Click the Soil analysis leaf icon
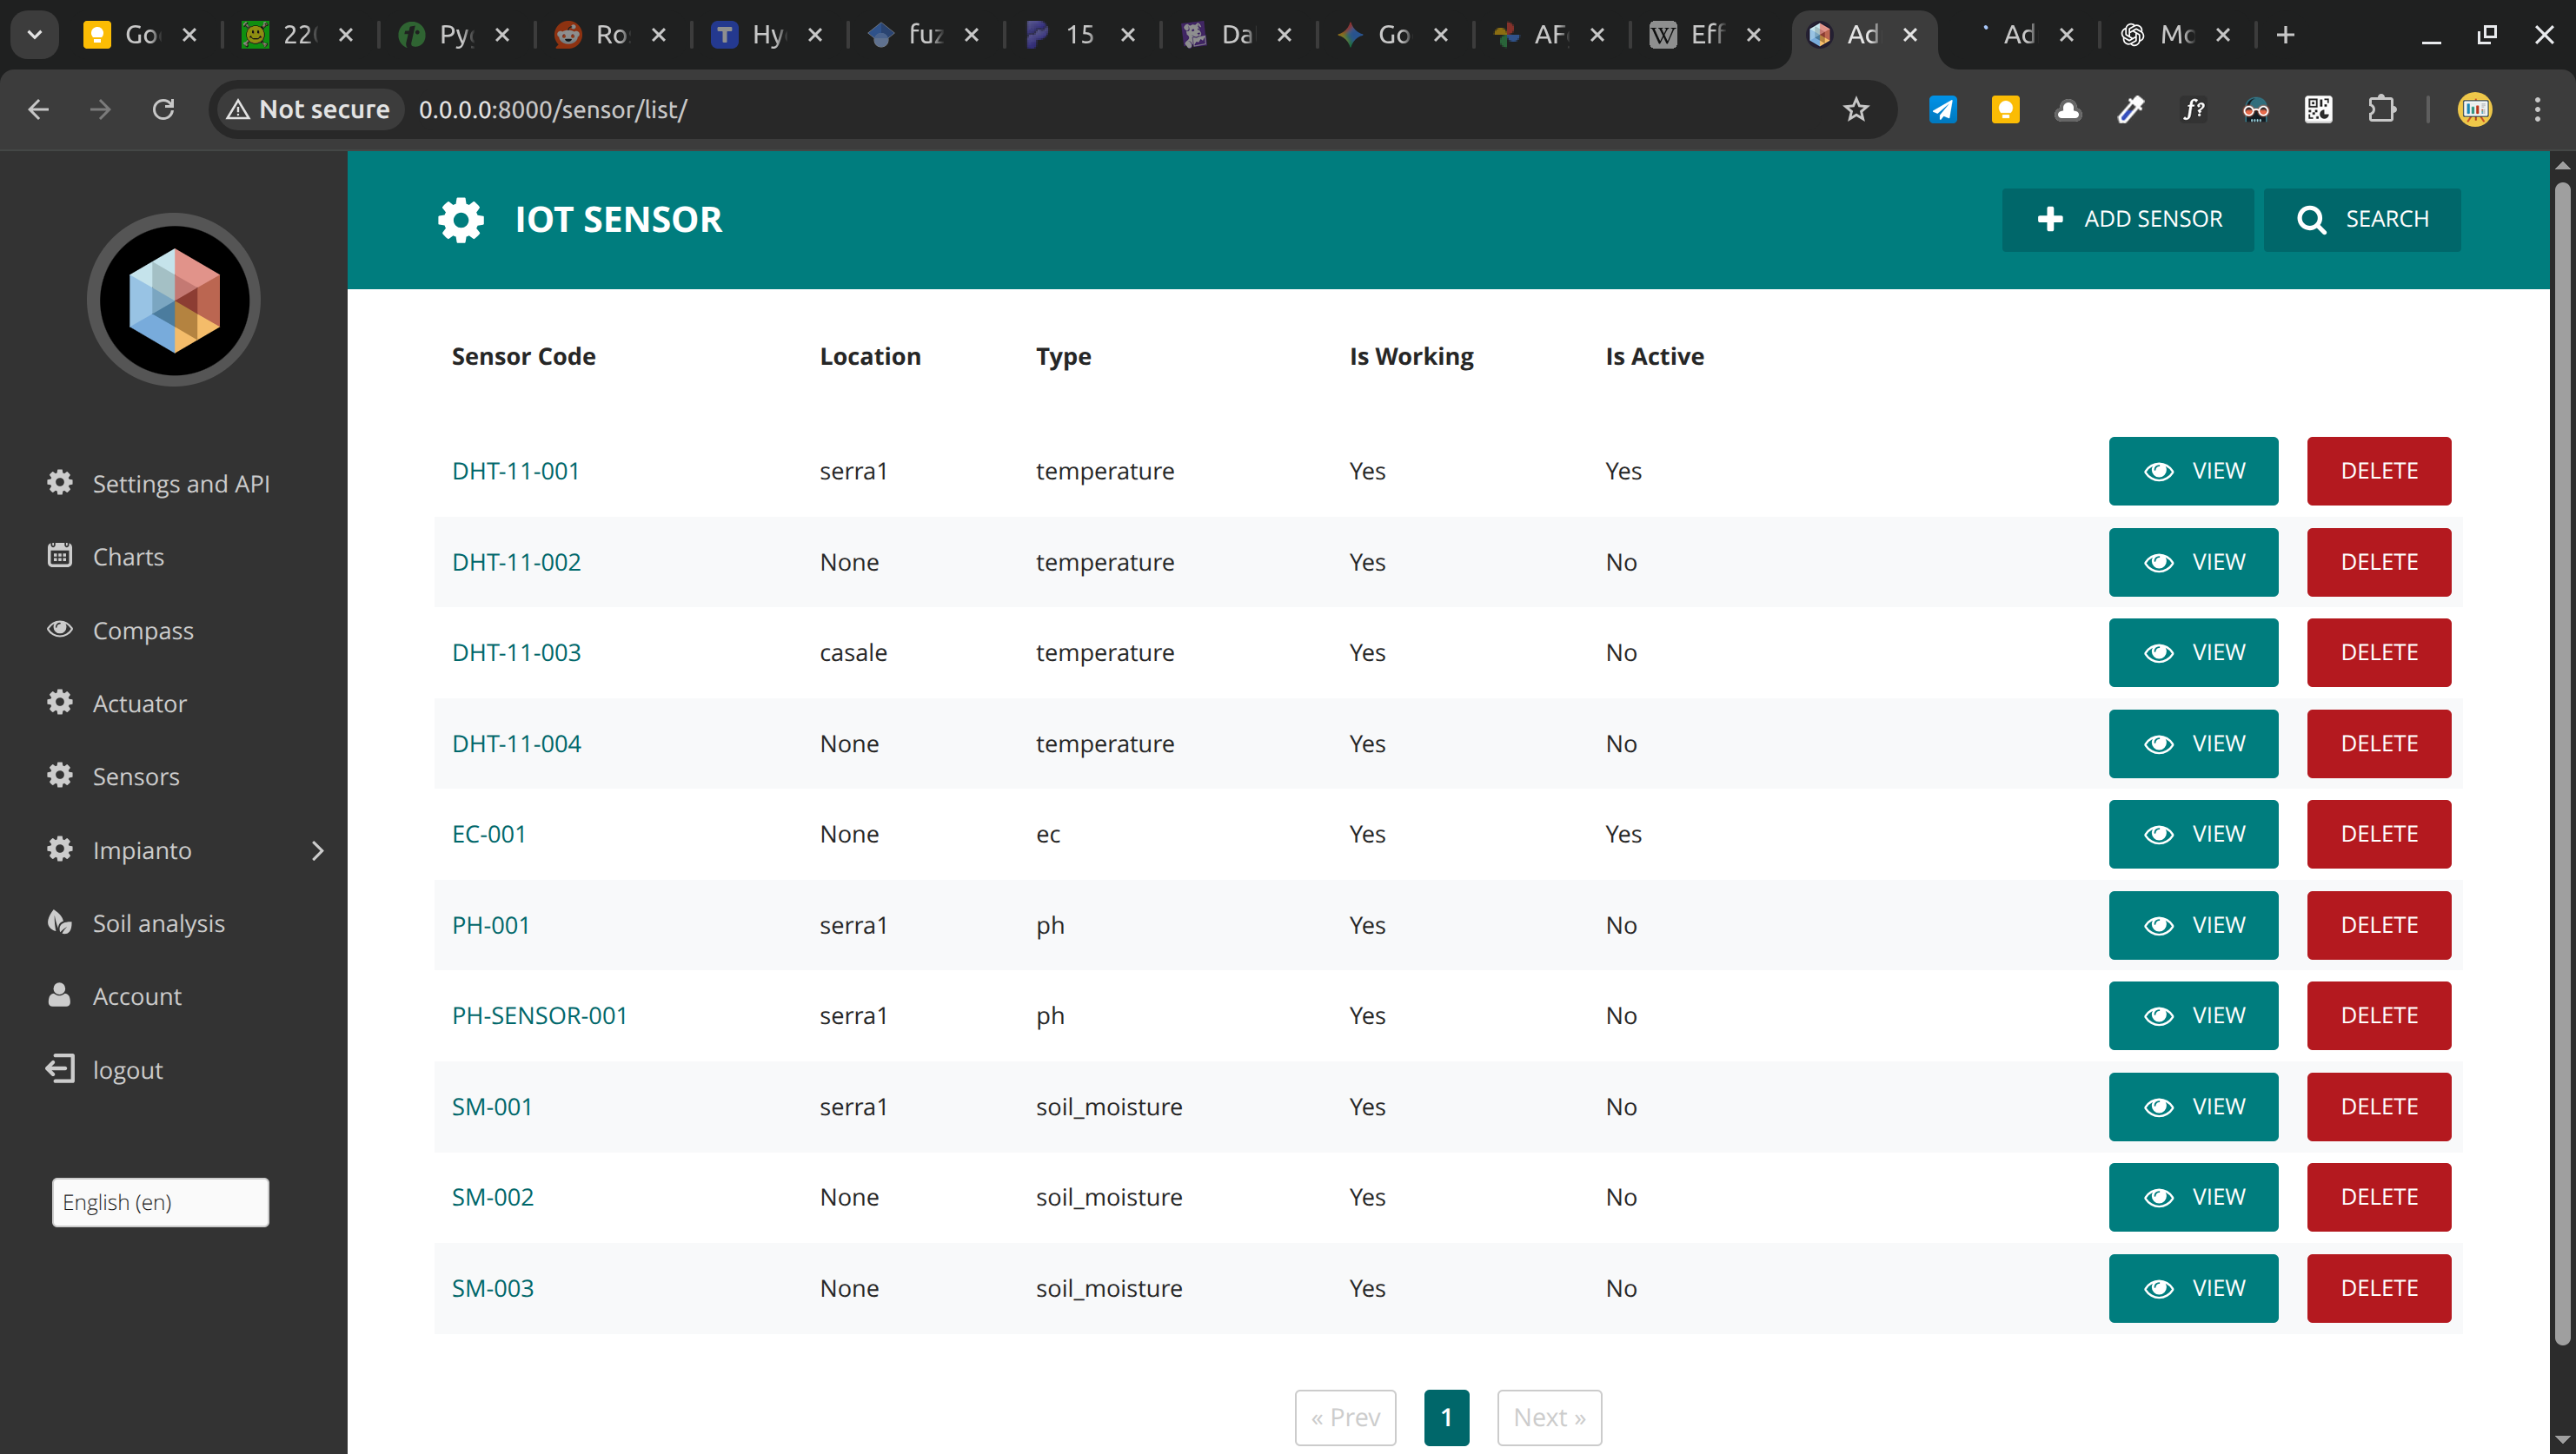The height and width of the screenshot is (1454, 2576). coord(60,922)
